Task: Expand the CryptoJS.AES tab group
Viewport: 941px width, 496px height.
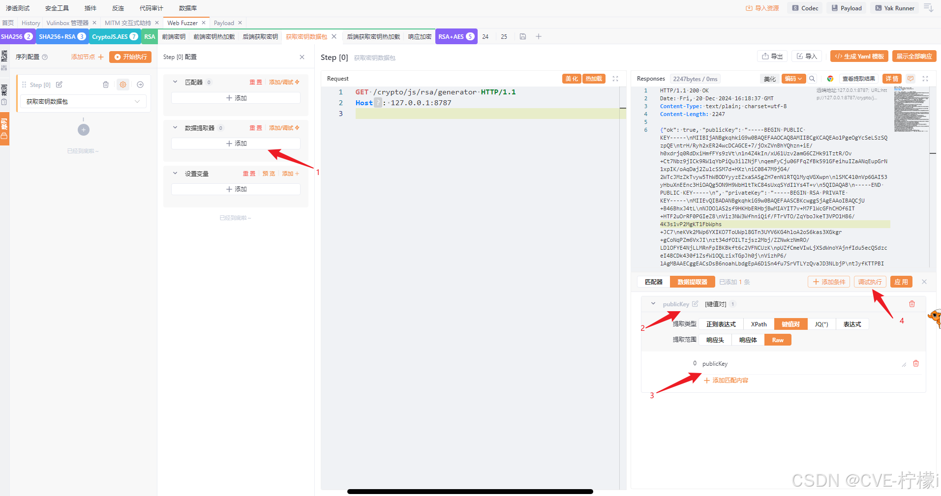Action: [x=115, y=36]
